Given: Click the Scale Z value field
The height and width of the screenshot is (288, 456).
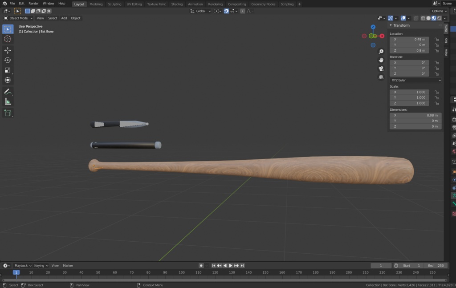Looking at the screenshot, I should tap(409, 103).
